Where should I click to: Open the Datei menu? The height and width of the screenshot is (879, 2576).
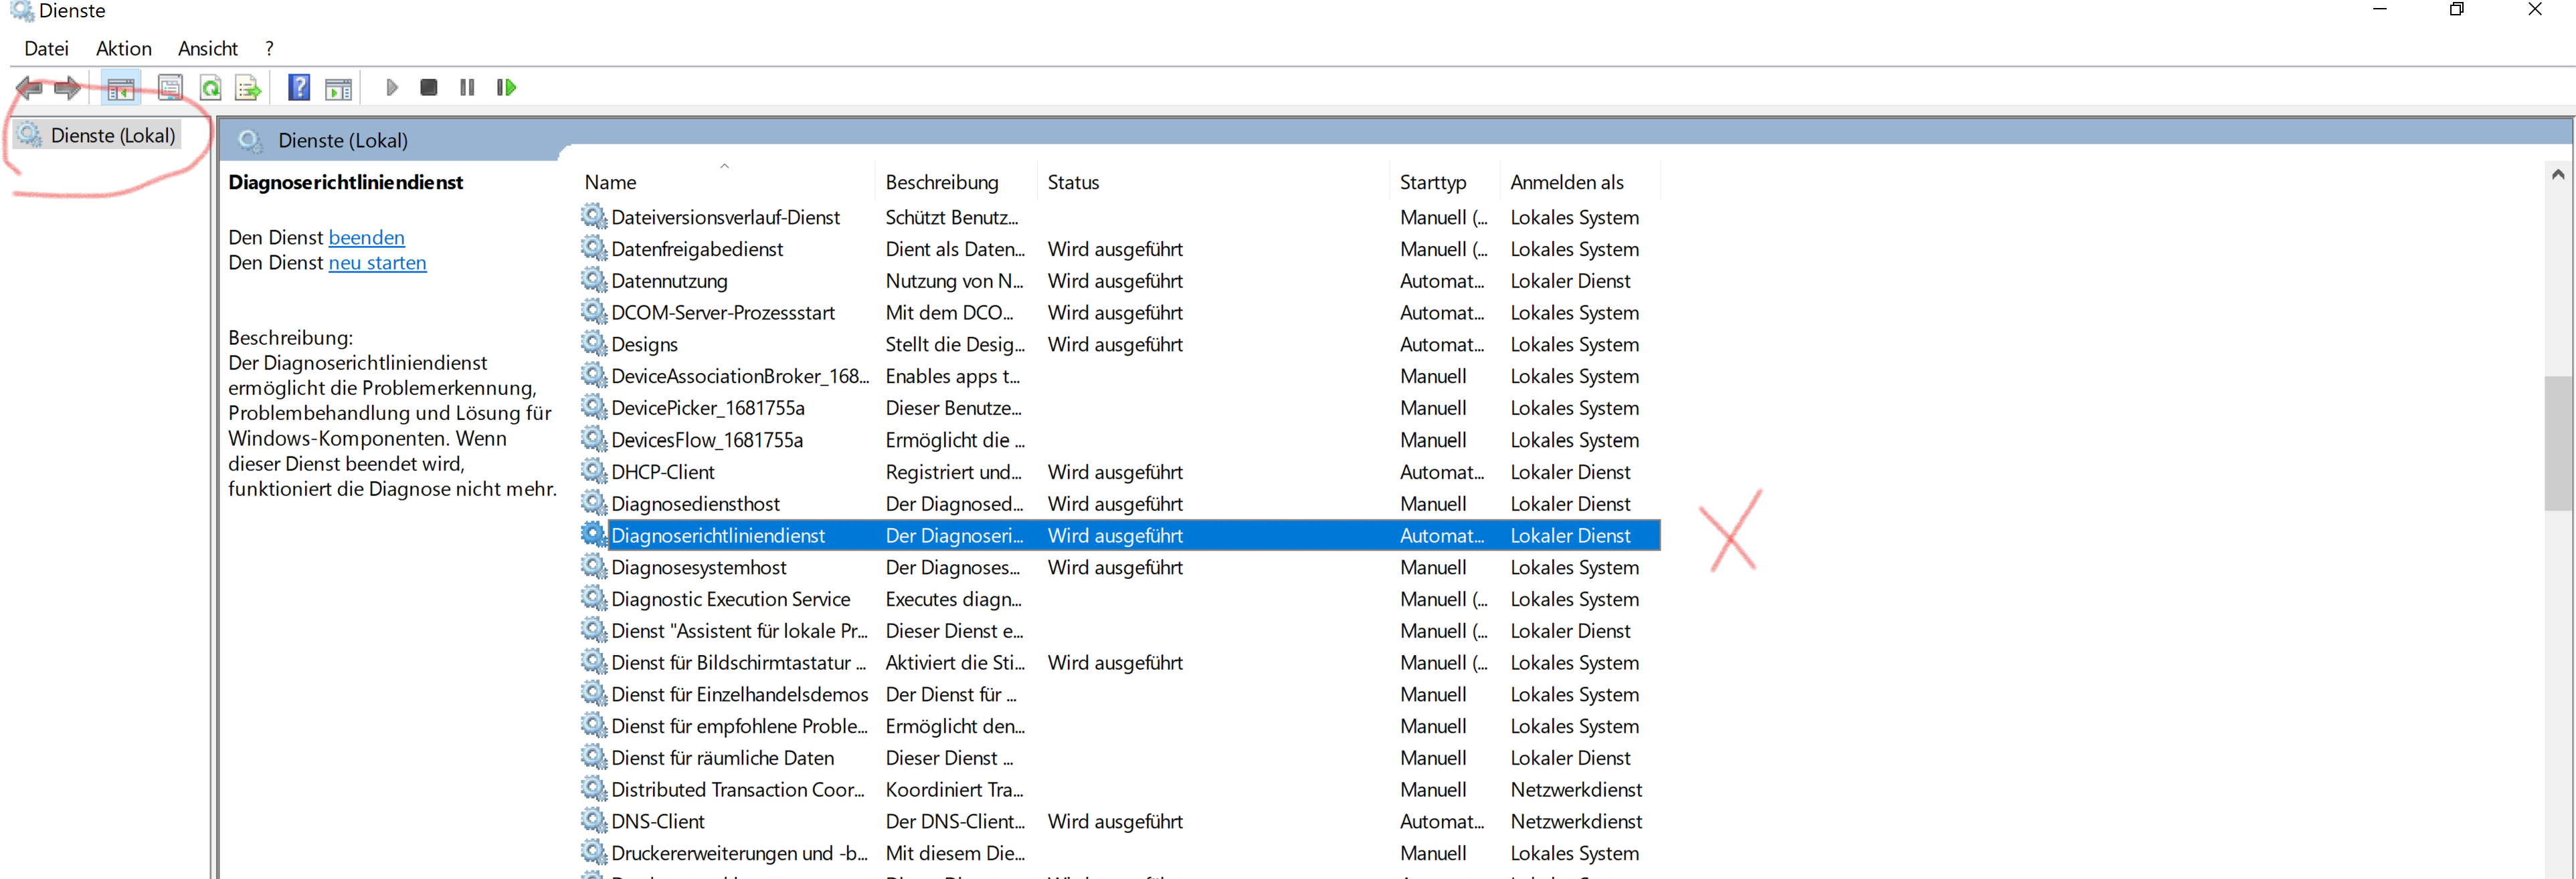[x=46, y=48]
